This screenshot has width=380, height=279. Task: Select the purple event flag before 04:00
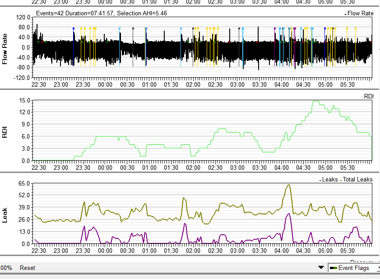pyautogui.click(x=275, y=28)
